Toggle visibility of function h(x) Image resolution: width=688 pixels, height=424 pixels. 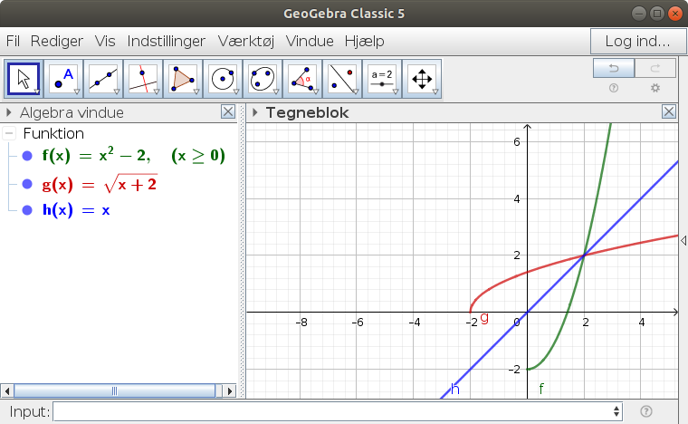coord(27,210)
